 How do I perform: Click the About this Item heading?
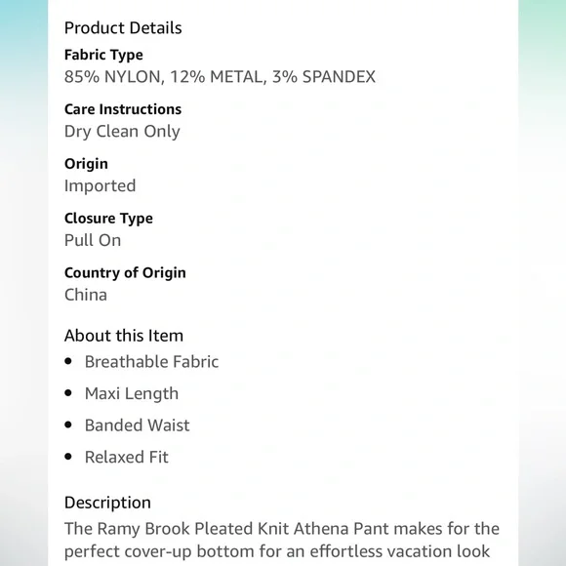click(x=124, y=336)
